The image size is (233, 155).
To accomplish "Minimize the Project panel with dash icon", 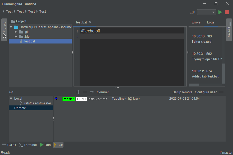I will click(68, 21).
